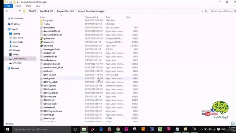This screenshot has width=236, height=133.
Task: Select IDMGrHlp.exe application icon
Action: click(x=41, y=96)
